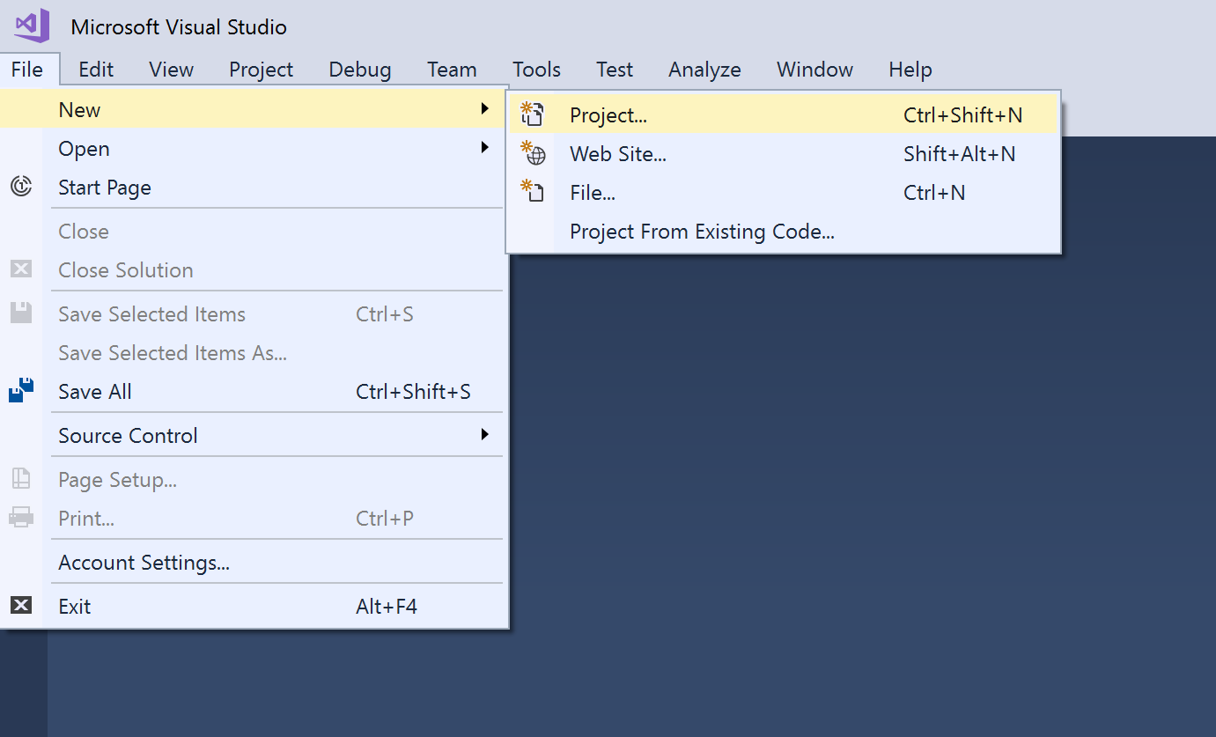Open the Debug menu
The width and height of the screenshot is (1216, 737).
360,70
